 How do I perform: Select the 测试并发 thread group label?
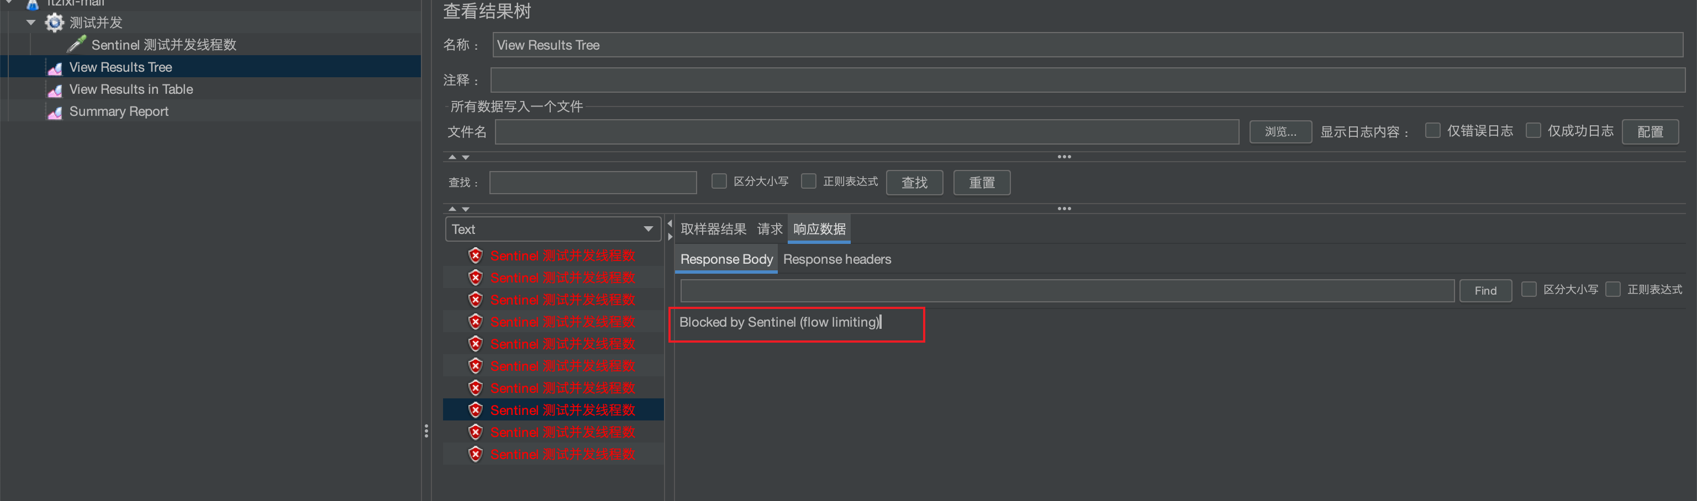point(96,23)
